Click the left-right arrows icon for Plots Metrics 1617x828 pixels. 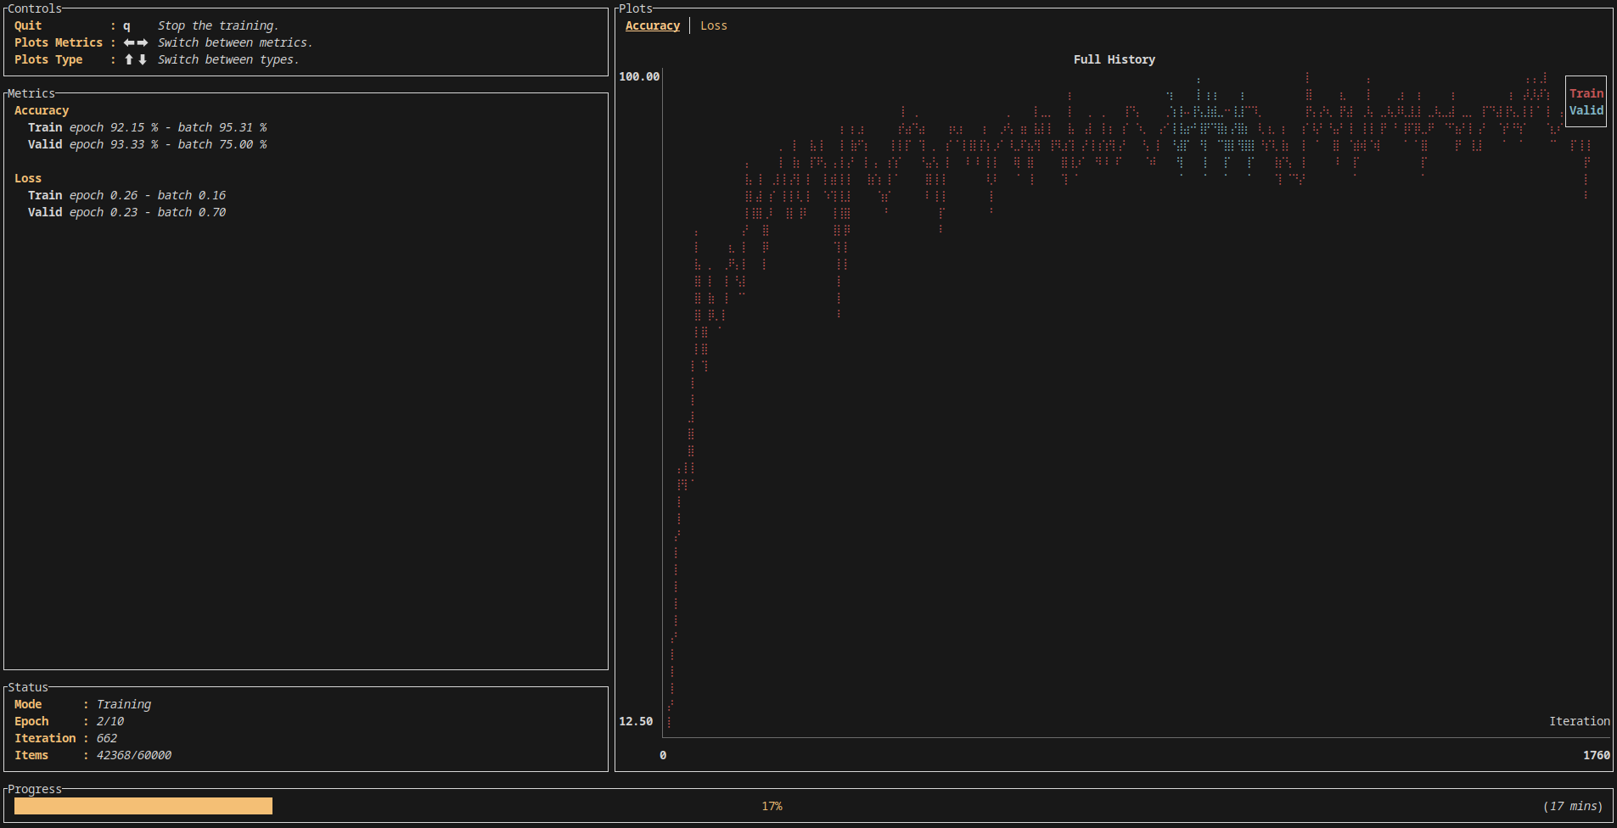tap(135, 42)
